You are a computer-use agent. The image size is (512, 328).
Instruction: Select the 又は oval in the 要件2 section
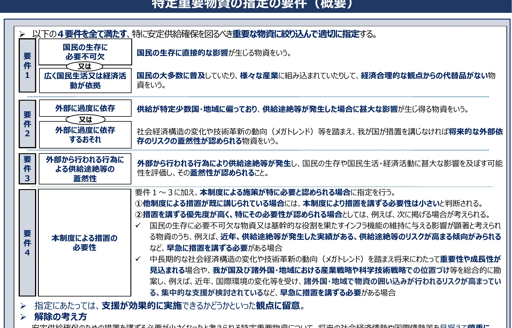(x=85, y=119)
